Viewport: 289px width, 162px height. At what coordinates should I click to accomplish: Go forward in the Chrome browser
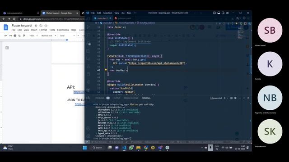click(9, 19)
